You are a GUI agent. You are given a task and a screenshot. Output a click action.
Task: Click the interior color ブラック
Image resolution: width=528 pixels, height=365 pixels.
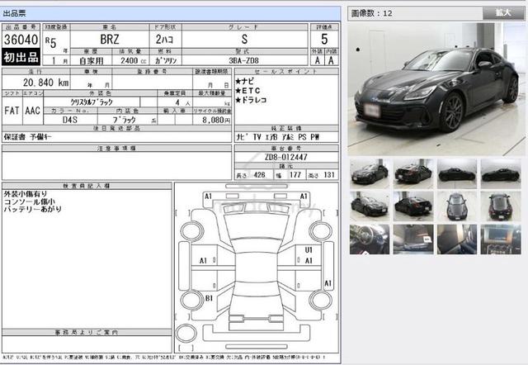click(124, 120)
